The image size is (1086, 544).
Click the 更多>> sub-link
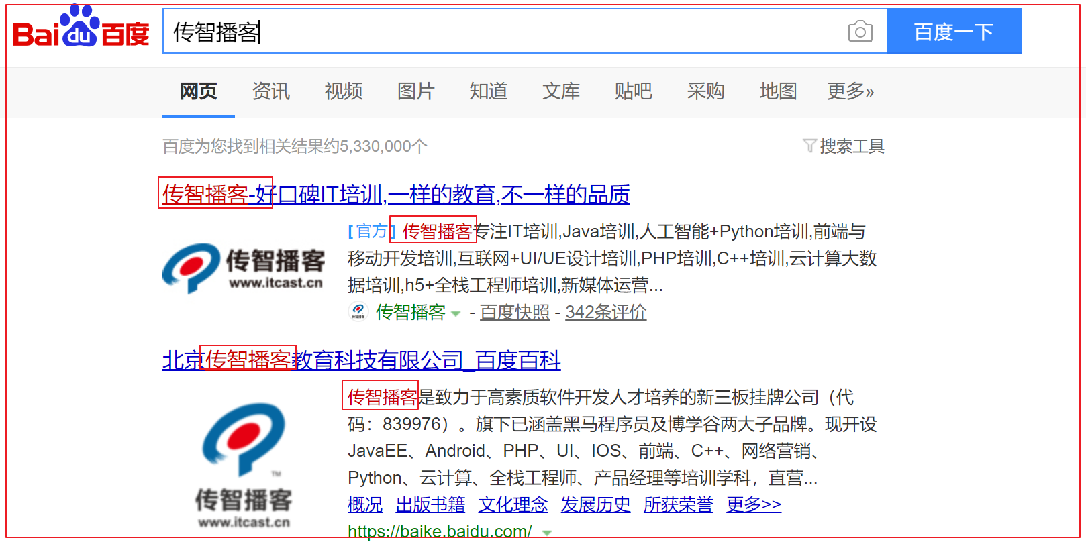754,504
